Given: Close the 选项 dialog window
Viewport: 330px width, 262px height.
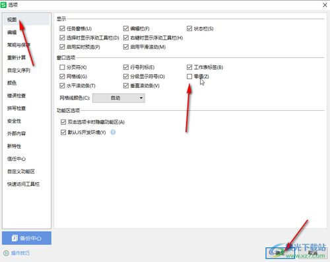Looking at the screenshot, I should (x=325, y=5).
